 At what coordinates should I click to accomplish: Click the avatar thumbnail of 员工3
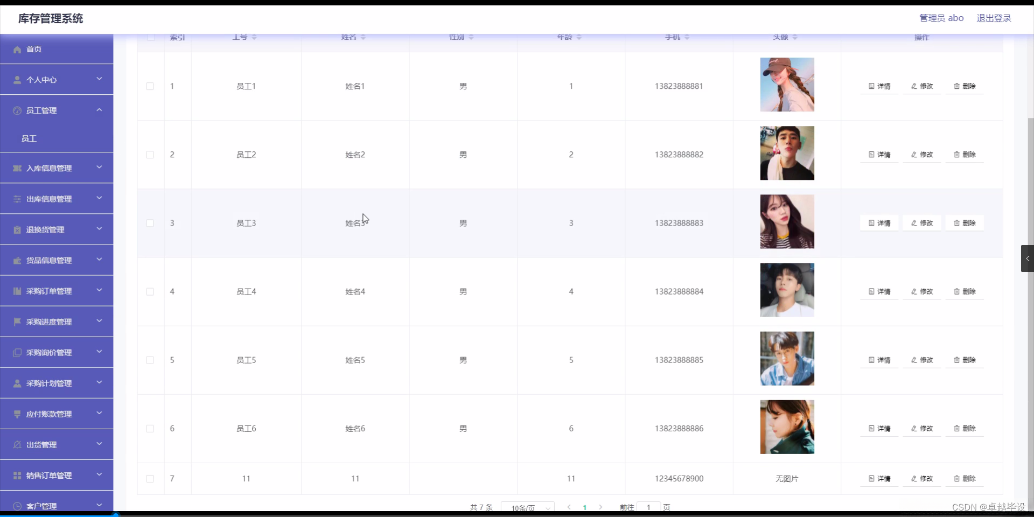787,221
